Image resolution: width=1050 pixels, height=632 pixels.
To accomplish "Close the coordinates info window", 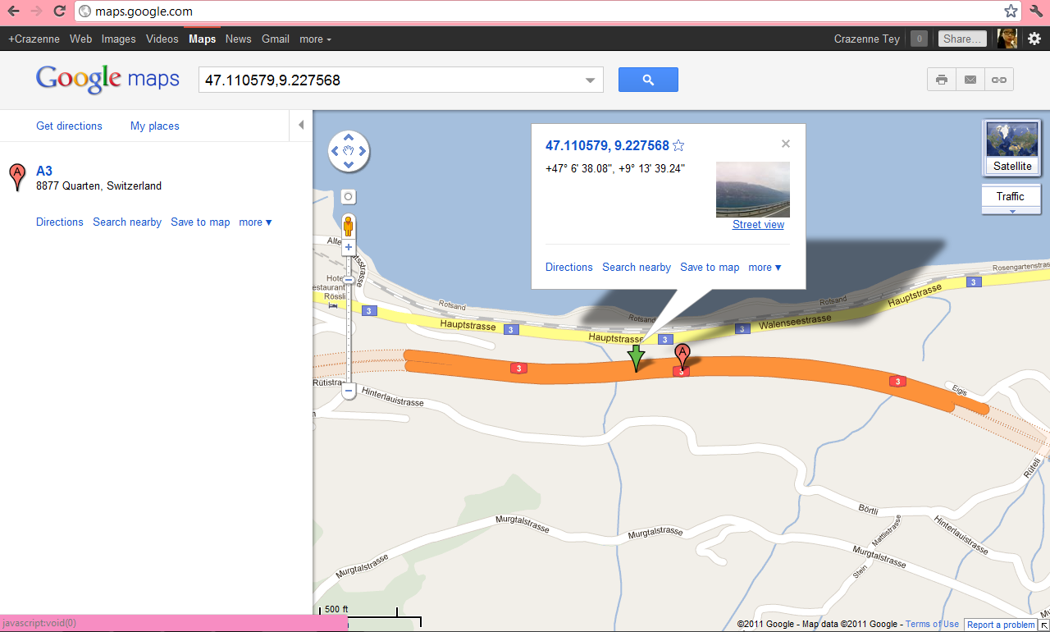I will tap(786, 144).
